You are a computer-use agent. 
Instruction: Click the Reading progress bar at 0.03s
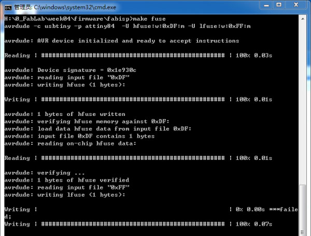[x=133, y=55]
